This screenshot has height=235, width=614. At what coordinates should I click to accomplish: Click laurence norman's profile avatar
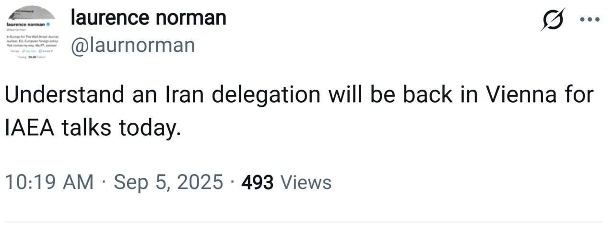pyautogui.click(x=32, y=34)
